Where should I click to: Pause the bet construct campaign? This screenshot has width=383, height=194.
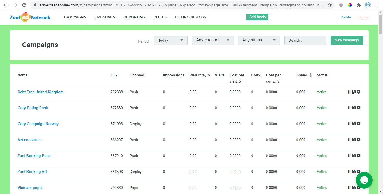coord(349,139)
